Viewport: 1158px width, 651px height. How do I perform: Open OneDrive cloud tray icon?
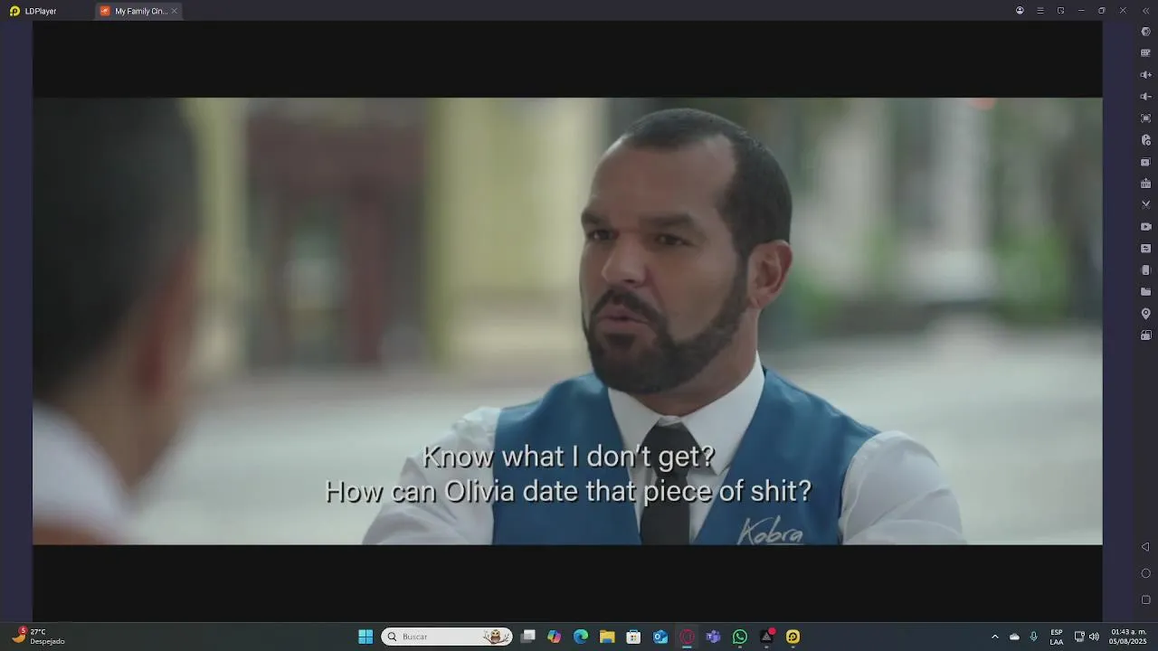[x=1014, y=637]
